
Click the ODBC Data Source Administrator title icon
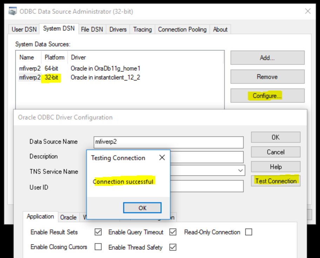13,11
